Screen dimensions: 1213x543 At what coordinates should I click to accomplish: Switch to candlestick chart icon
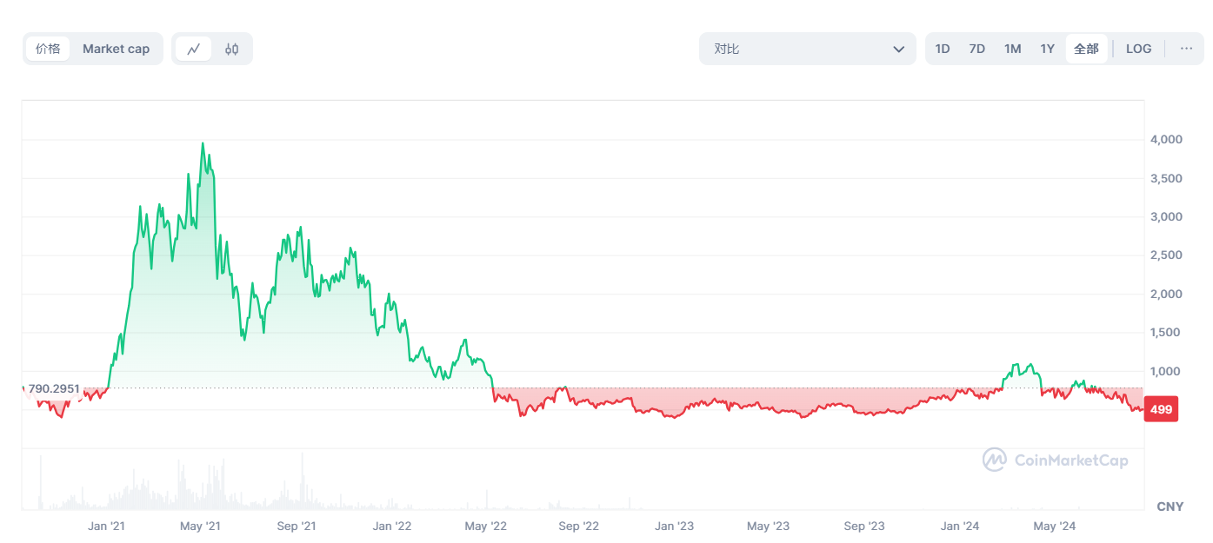[x=231, y=49]
